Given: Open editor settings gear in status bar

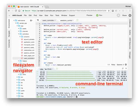Looking at the screenshot, I should [x=126, y=64].
